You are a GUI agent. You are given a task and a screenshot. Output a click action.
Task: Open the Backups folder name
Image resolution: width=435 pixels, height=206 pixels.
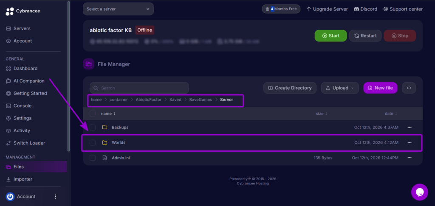(x=120, y=127)
